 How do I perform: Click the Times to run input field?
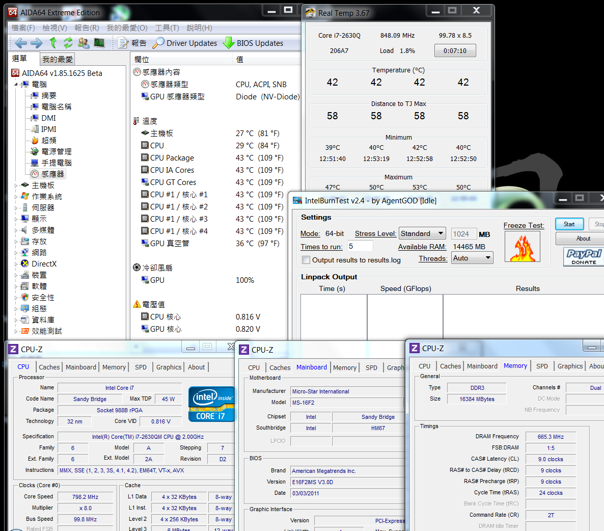click(x=361, y=246)
